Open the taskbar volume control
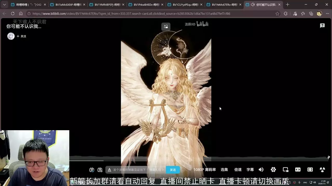 (x=315, y=183)
